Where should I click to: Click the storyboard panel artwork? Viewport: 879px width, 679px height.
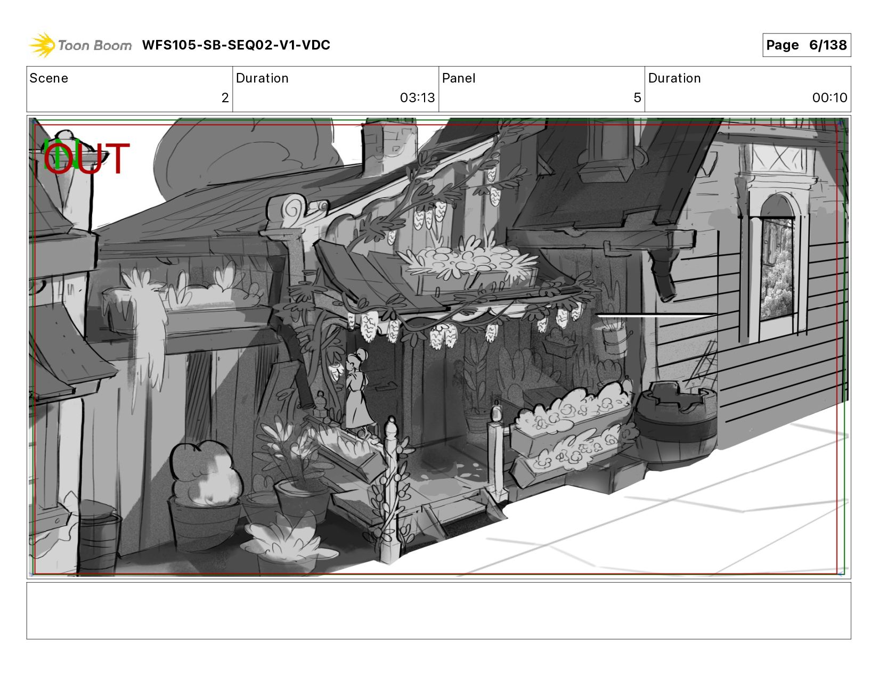(438, 347)
